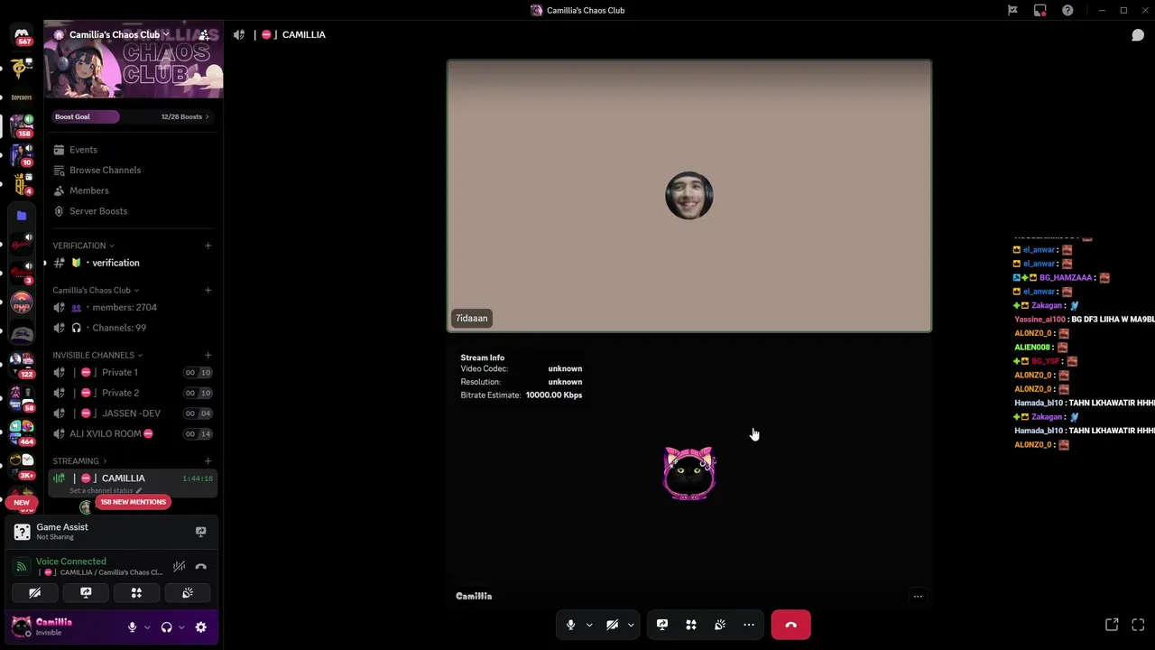
Task: Open the server folder icon in server list
Action: click(x=22, y=216)
